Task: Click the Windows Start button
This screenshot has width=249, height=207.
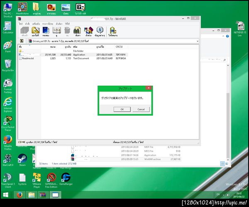Action: pyautogui.click(x=6, y=195)
